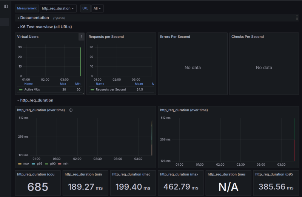The height and width of the screenshot is (197, 302).
Task: Click chevron icon beside http_req_duration row
Action: pos(18,100)
